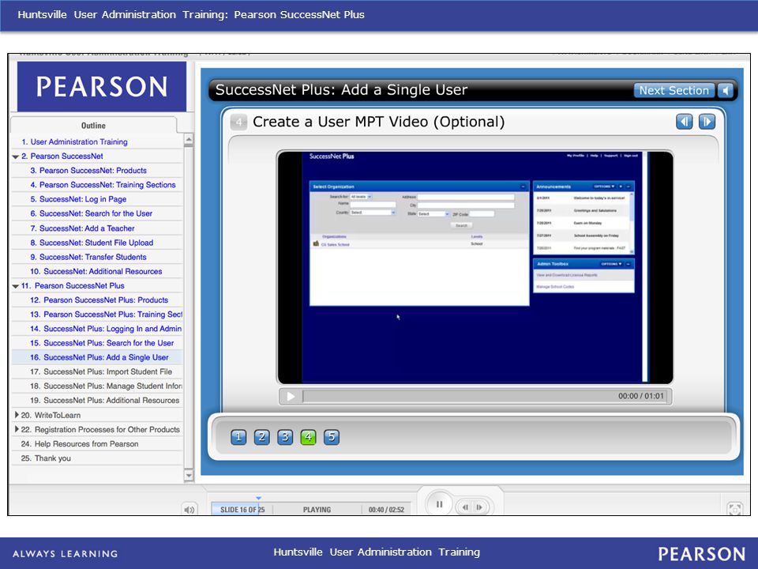Open slide 8 SuccessNet: Student File Upload
The height and width of the screenshot is (569, 758).
92,243
